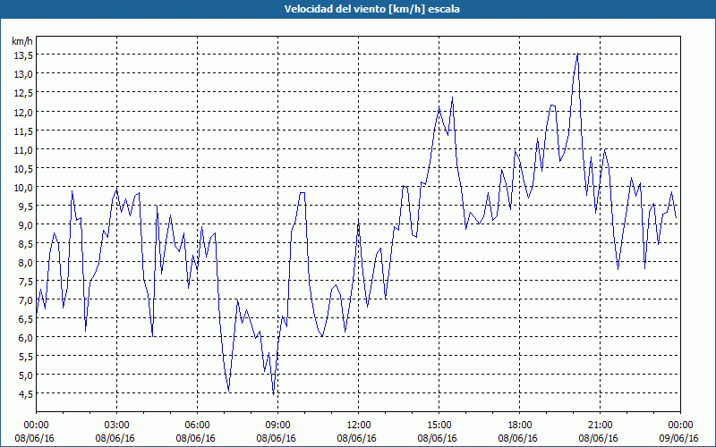This screenshot has width=716, height=447.
Task: Select the '9,5' y-axis value
Action: [x=26, y=207]
